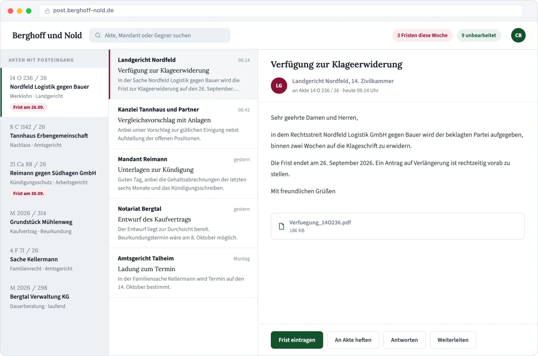Select the Tannhaus Erbengemeinschaft case
This screenshot has height=356, width=538.
click(x=55, y=136)
